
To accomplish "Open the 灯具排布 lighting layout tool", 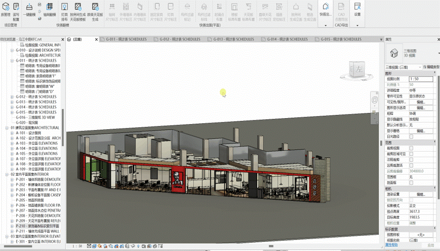I will coord(64,7).
